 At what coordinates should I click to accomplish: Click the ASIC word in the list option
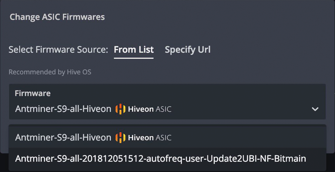tap(163, 138)
